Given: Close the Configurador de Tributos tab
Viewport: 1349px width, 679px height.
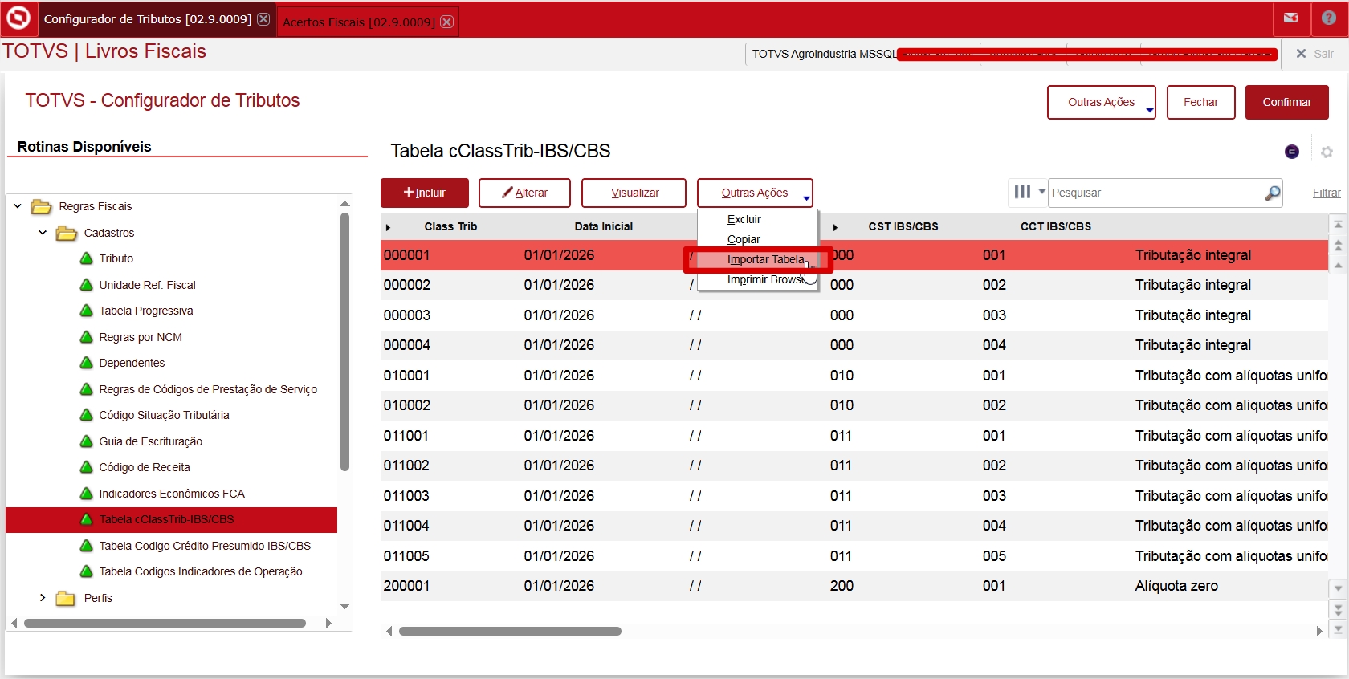Looking at the screenshot, I should (263, 19).
